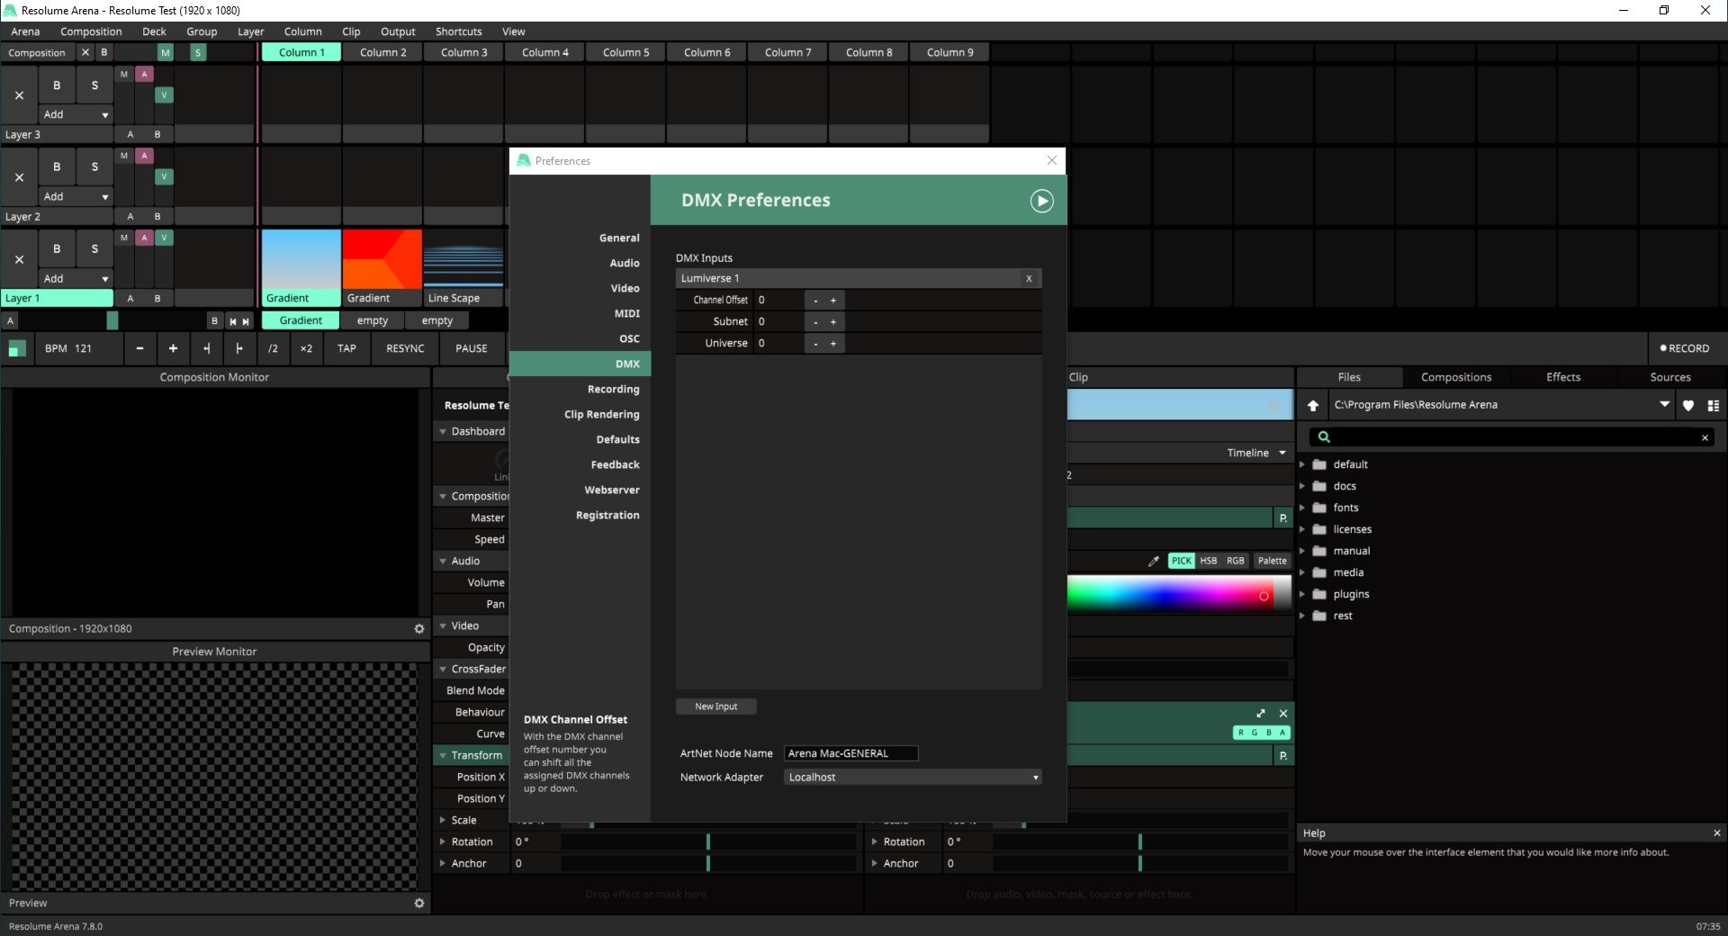Toggle Bypass button on Layer 2
Image resolution: width=1728 pixels, height=936 pixels.
pyautogui.click(x=57, y=167)
